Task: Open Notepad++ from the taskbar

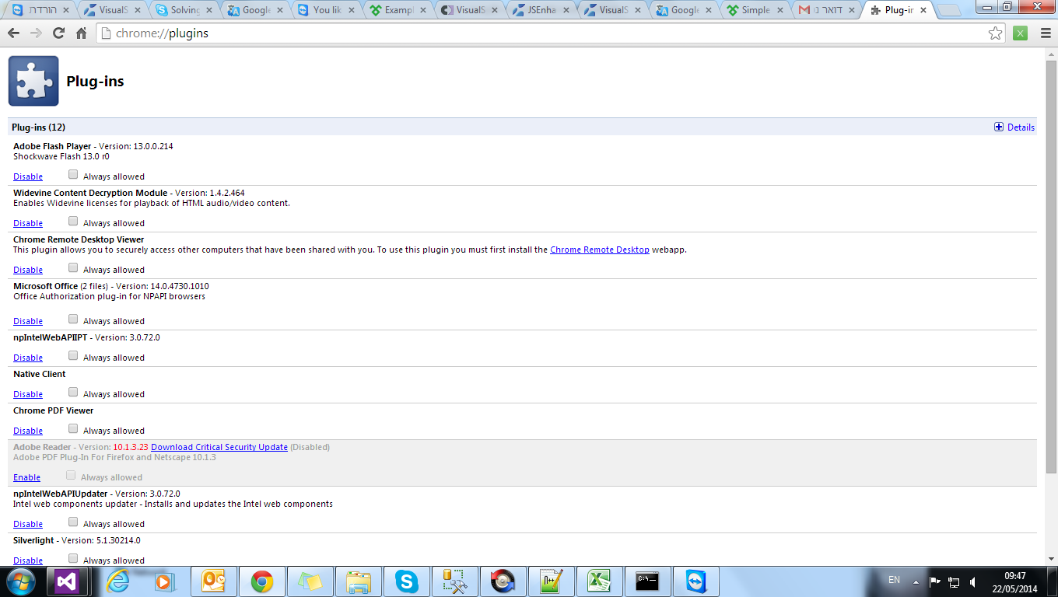Action: (x=551, y=581)
